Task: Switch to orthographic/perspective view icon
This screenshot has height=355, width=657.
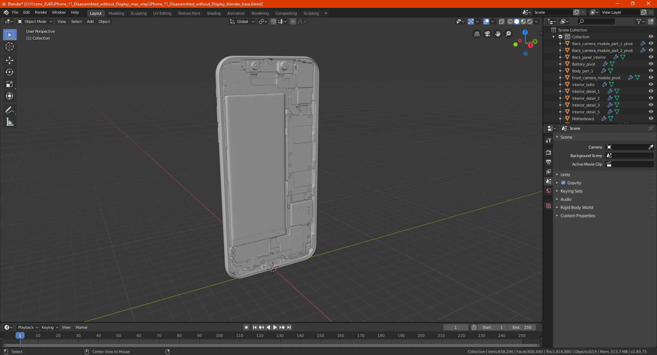Action: pyautogui.click(x=477, y=34)
